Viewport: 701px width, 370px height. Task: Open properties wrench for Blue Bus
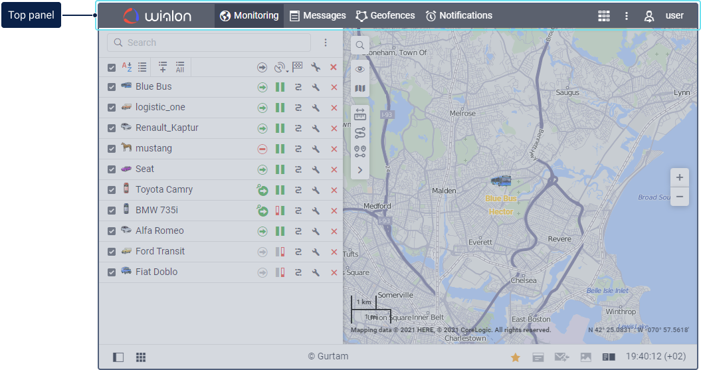[316, 87]
